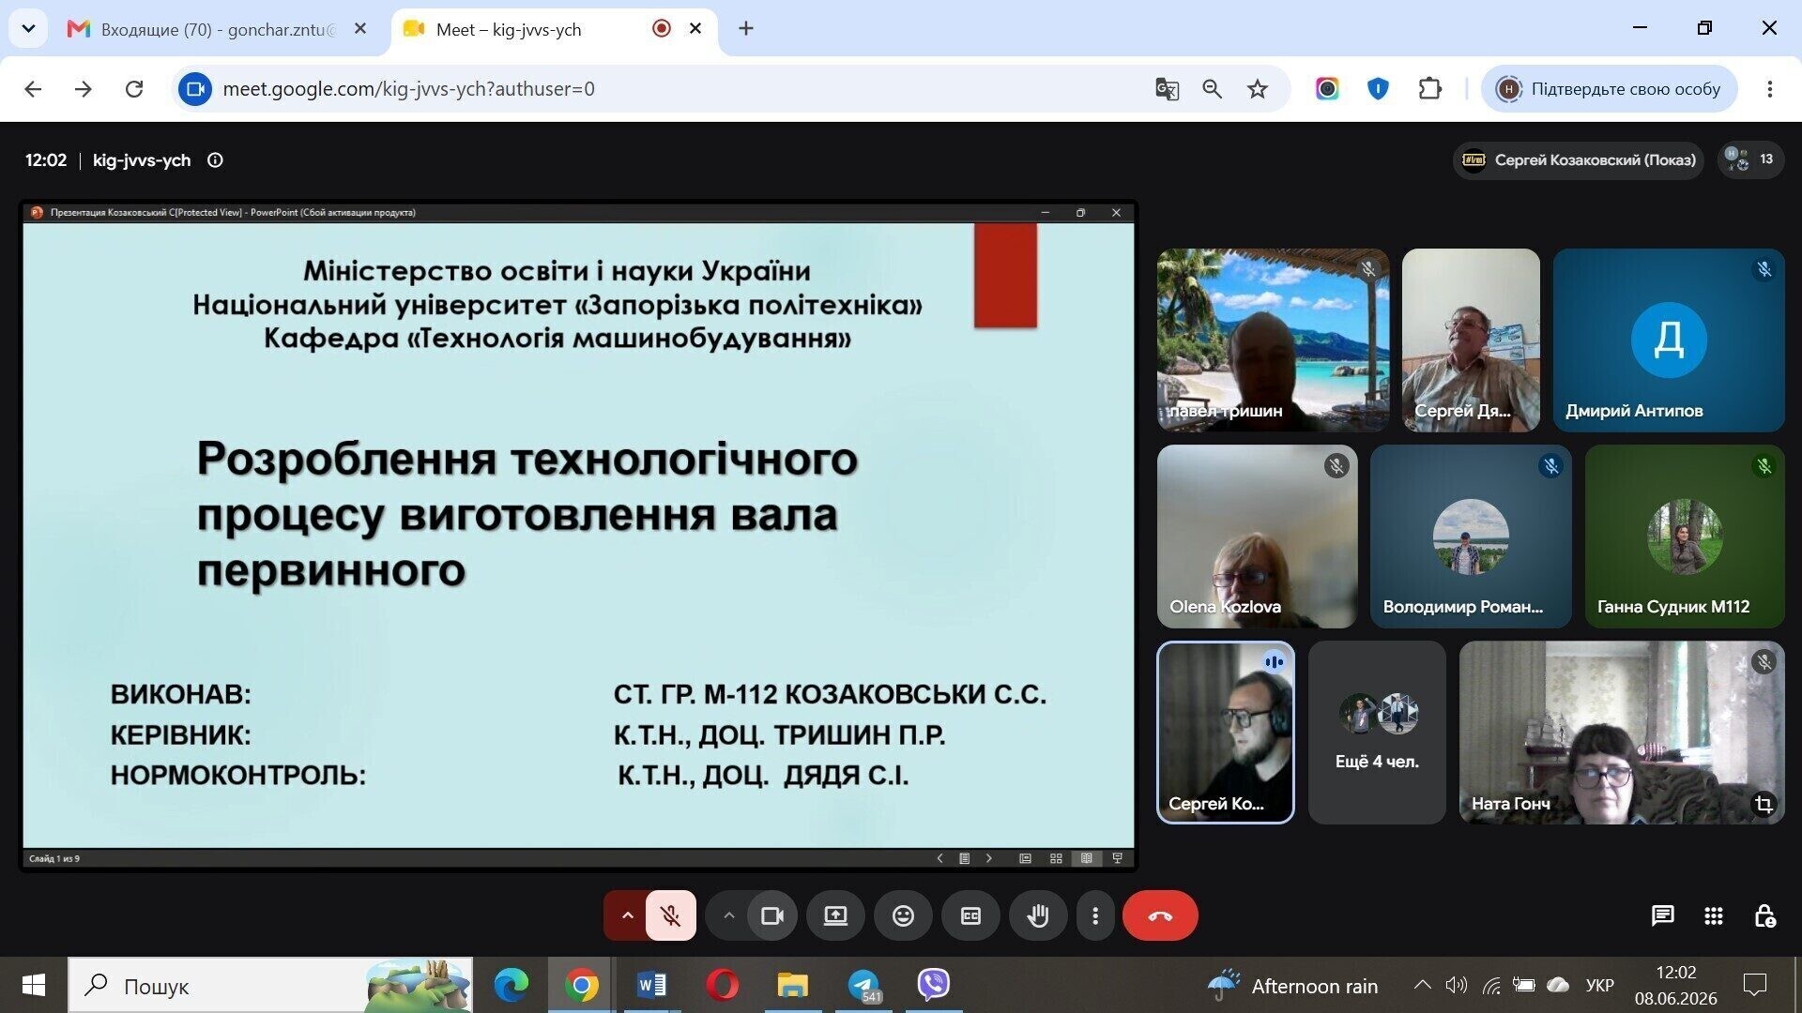Select Володимир Роман... participant tile

click(x=1471, y=537)
